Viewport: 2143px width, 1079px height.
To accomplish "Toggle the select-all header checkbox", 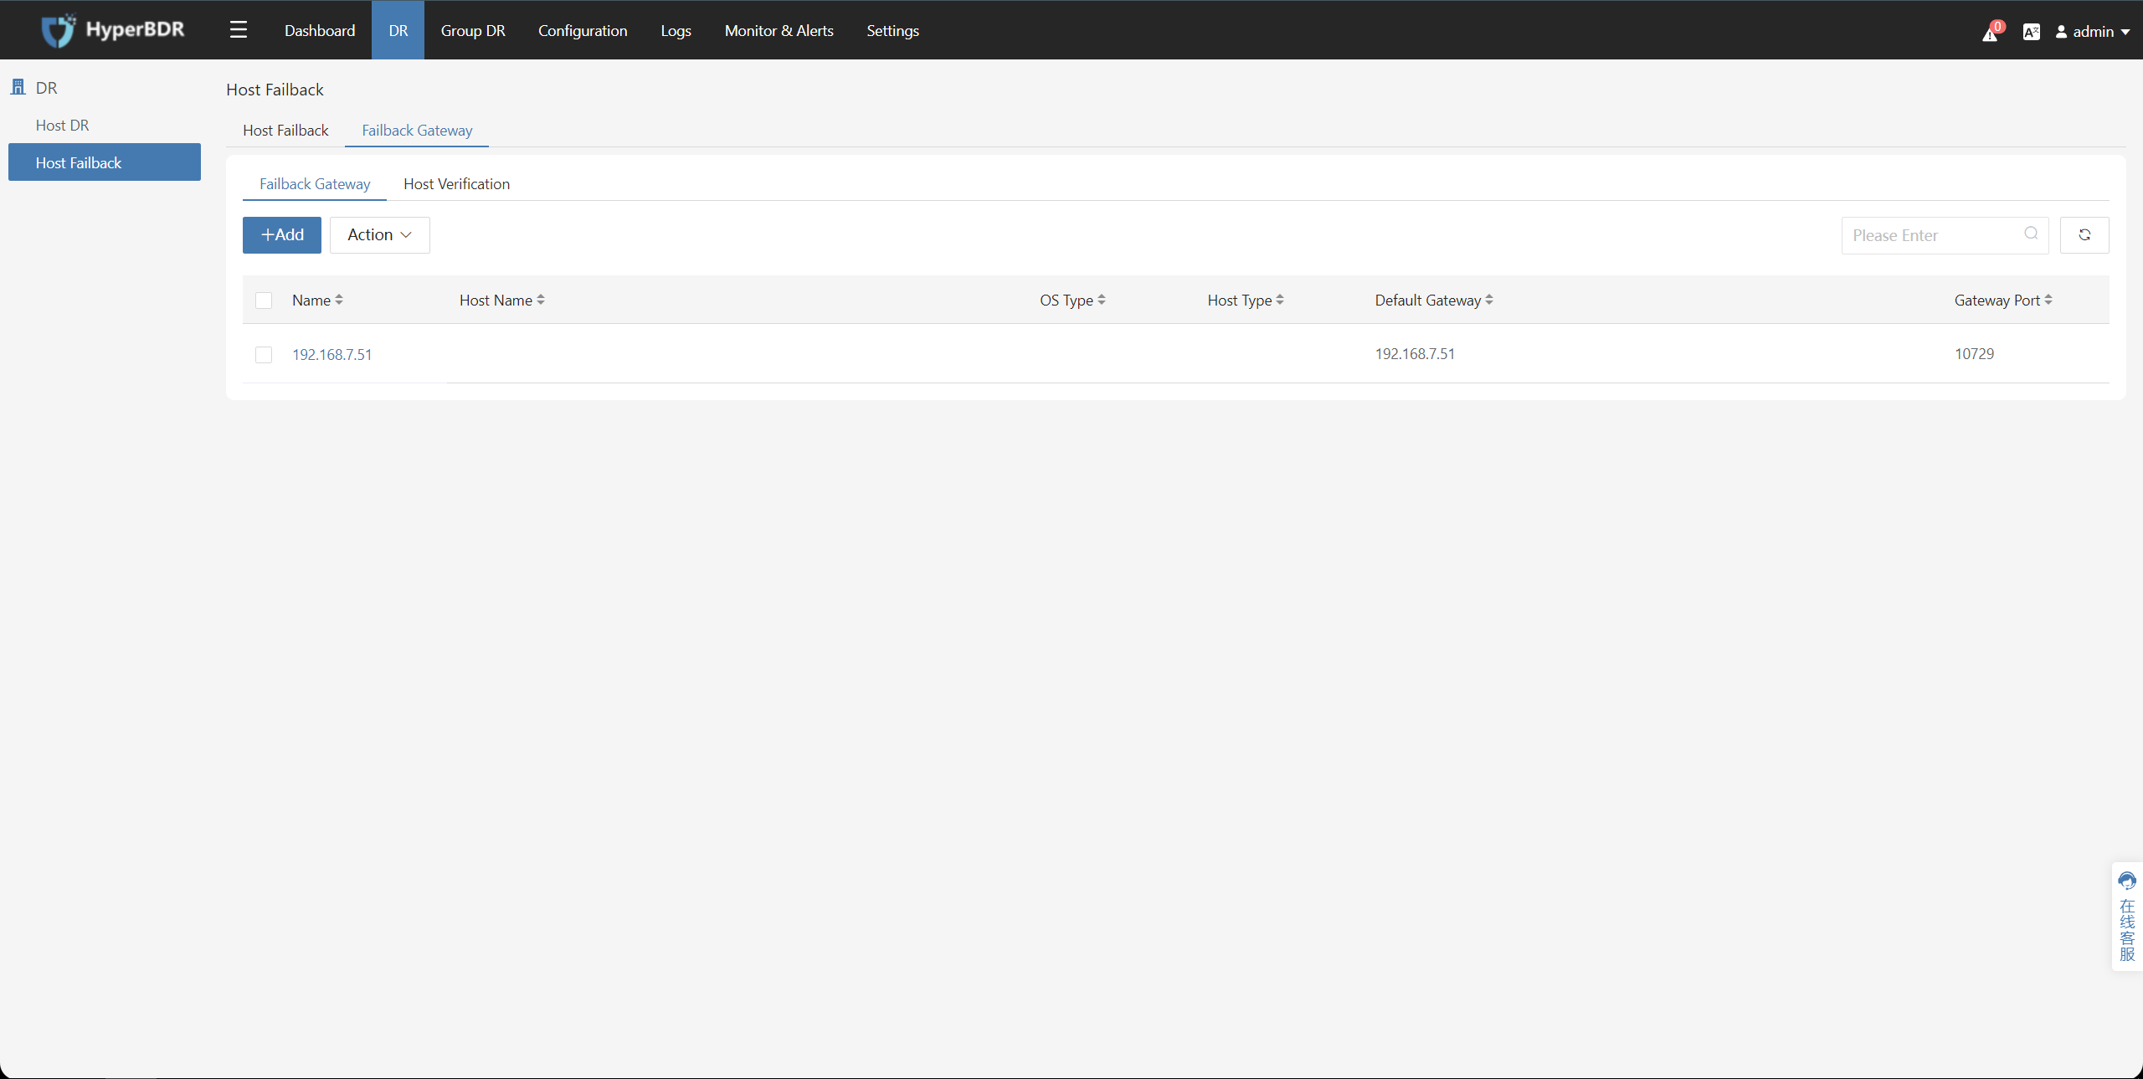I will coord(264,301).
